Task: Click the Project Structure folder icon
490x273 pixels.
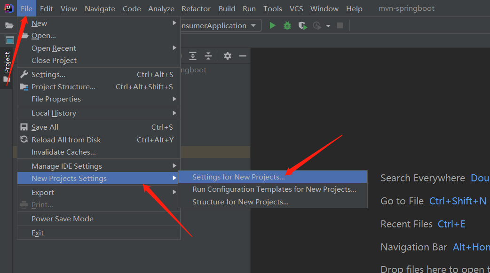Action: click(x=24, y=87)
